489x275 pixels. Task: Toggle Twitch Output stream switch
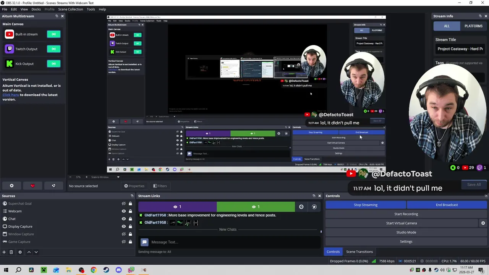tap(53, 49)
